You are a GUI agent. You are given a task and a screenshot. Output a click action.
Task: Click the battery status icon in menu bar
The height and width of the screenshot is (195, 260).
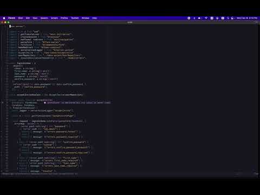click(x=199, y=18)
